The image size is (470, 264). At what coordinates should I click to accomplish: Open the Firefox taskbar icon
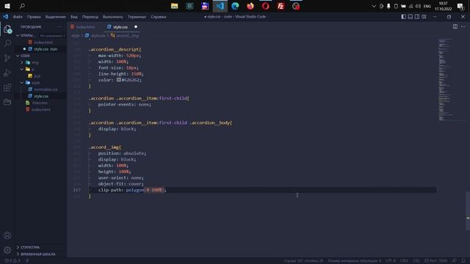[x=250, y=6]
